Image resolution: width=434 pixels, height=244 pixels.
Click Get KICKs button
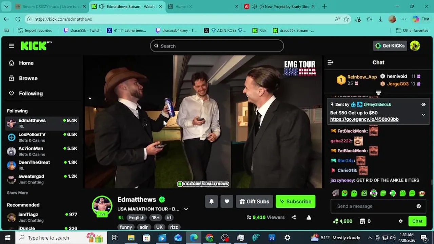click(x=390, y=46)
